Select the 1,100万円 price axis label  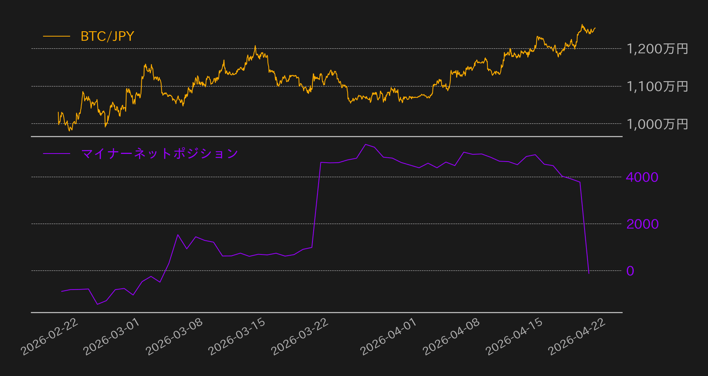[657, 86]
